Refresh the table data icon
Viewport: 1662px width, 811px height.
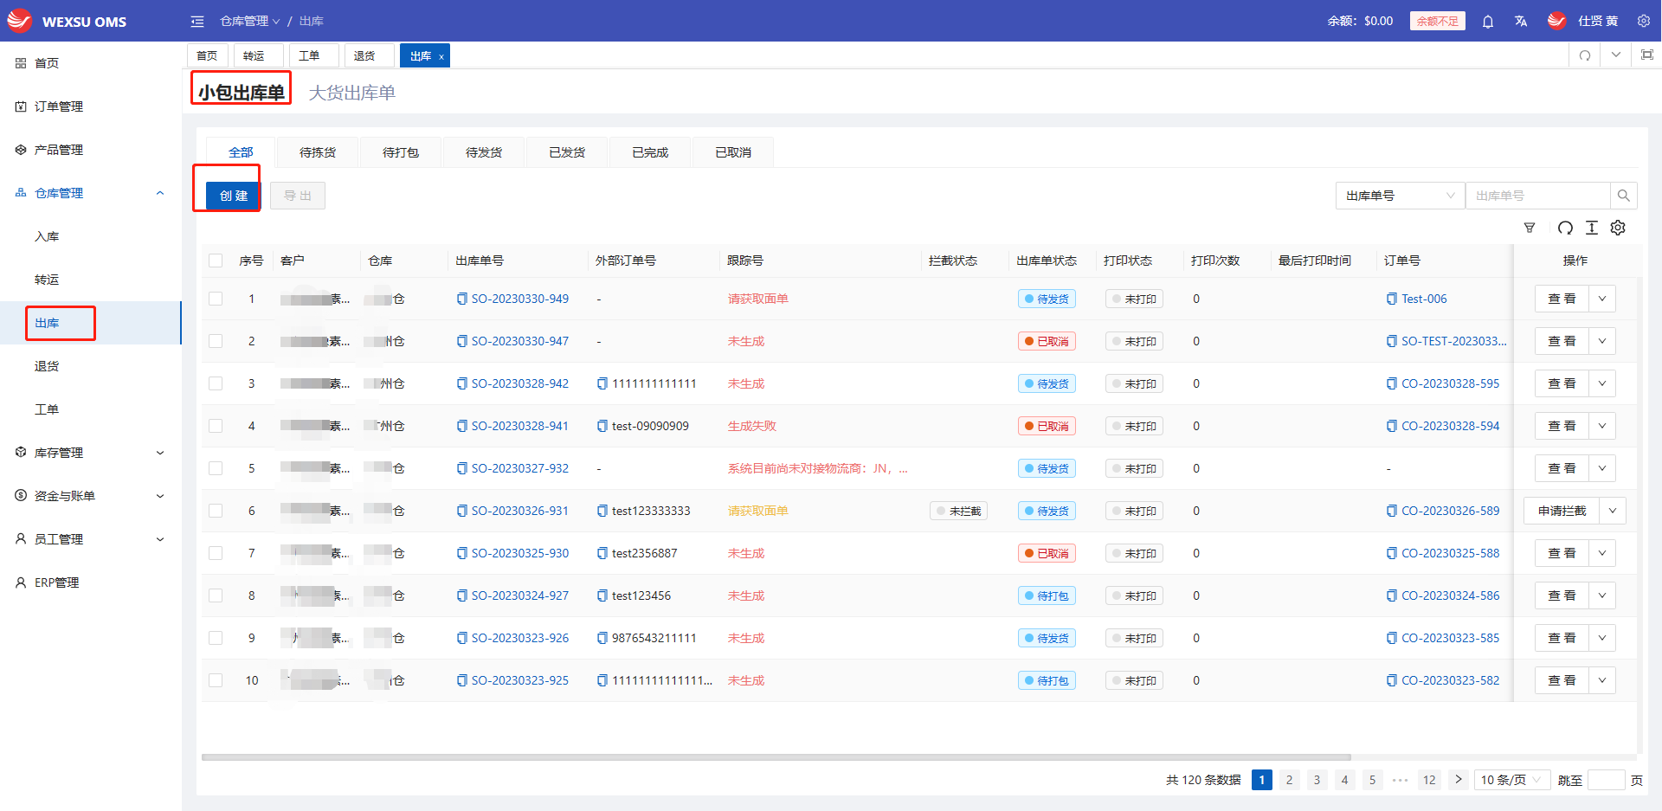[x=1565, y=228]
